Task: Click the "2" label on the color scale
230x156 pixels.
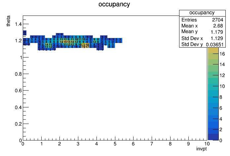Action: [221, 130]
